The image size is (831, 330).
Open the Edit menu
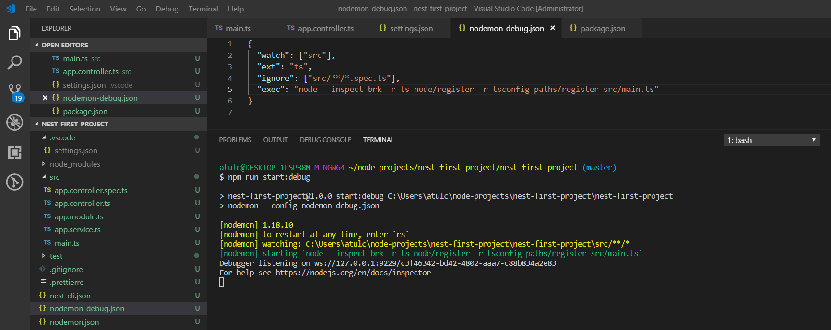pos(53,9)
